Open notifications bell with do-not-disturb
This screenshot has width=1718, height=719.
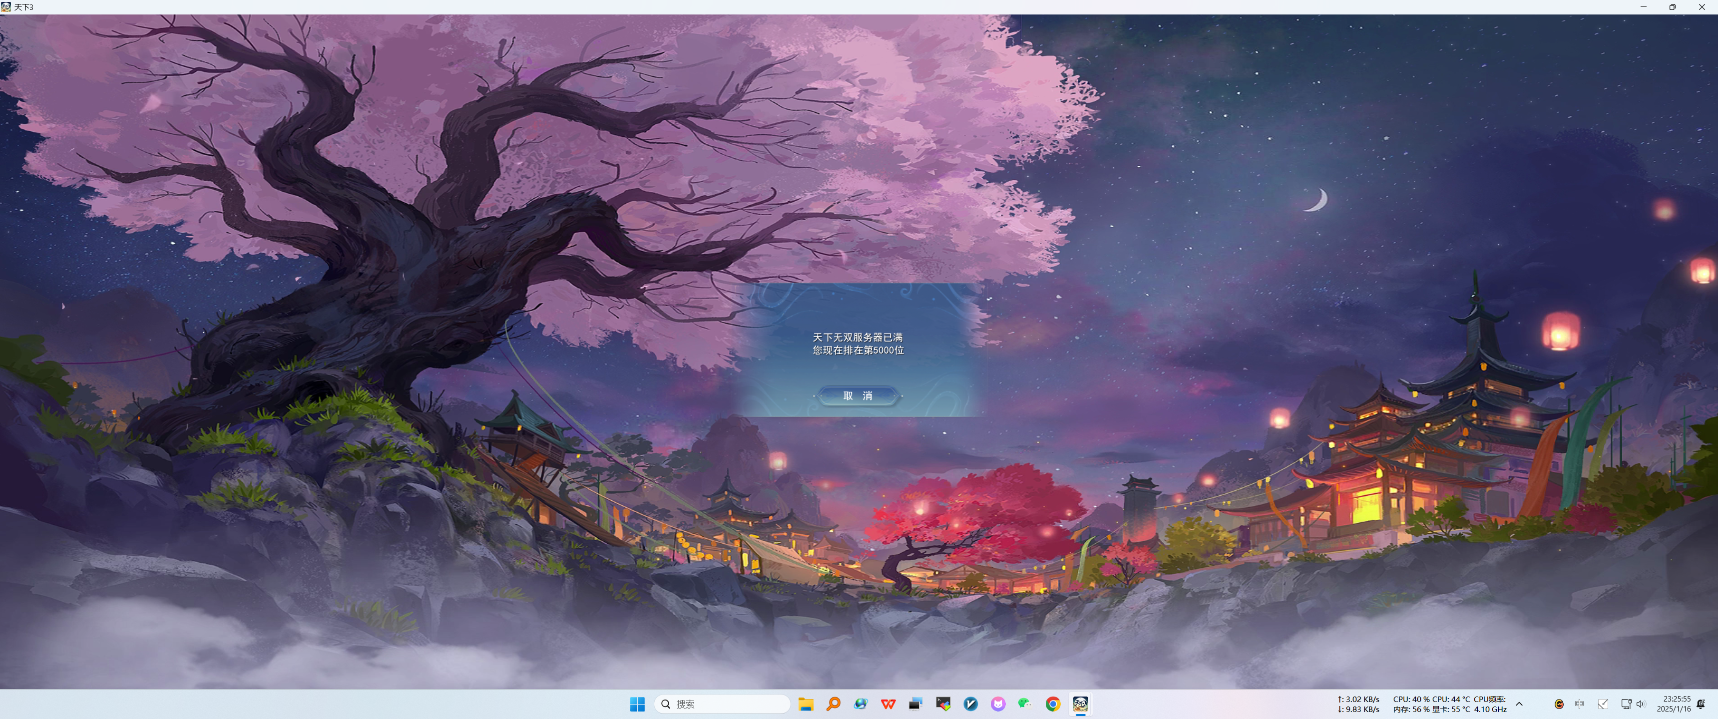click(x=1701, y=704)
